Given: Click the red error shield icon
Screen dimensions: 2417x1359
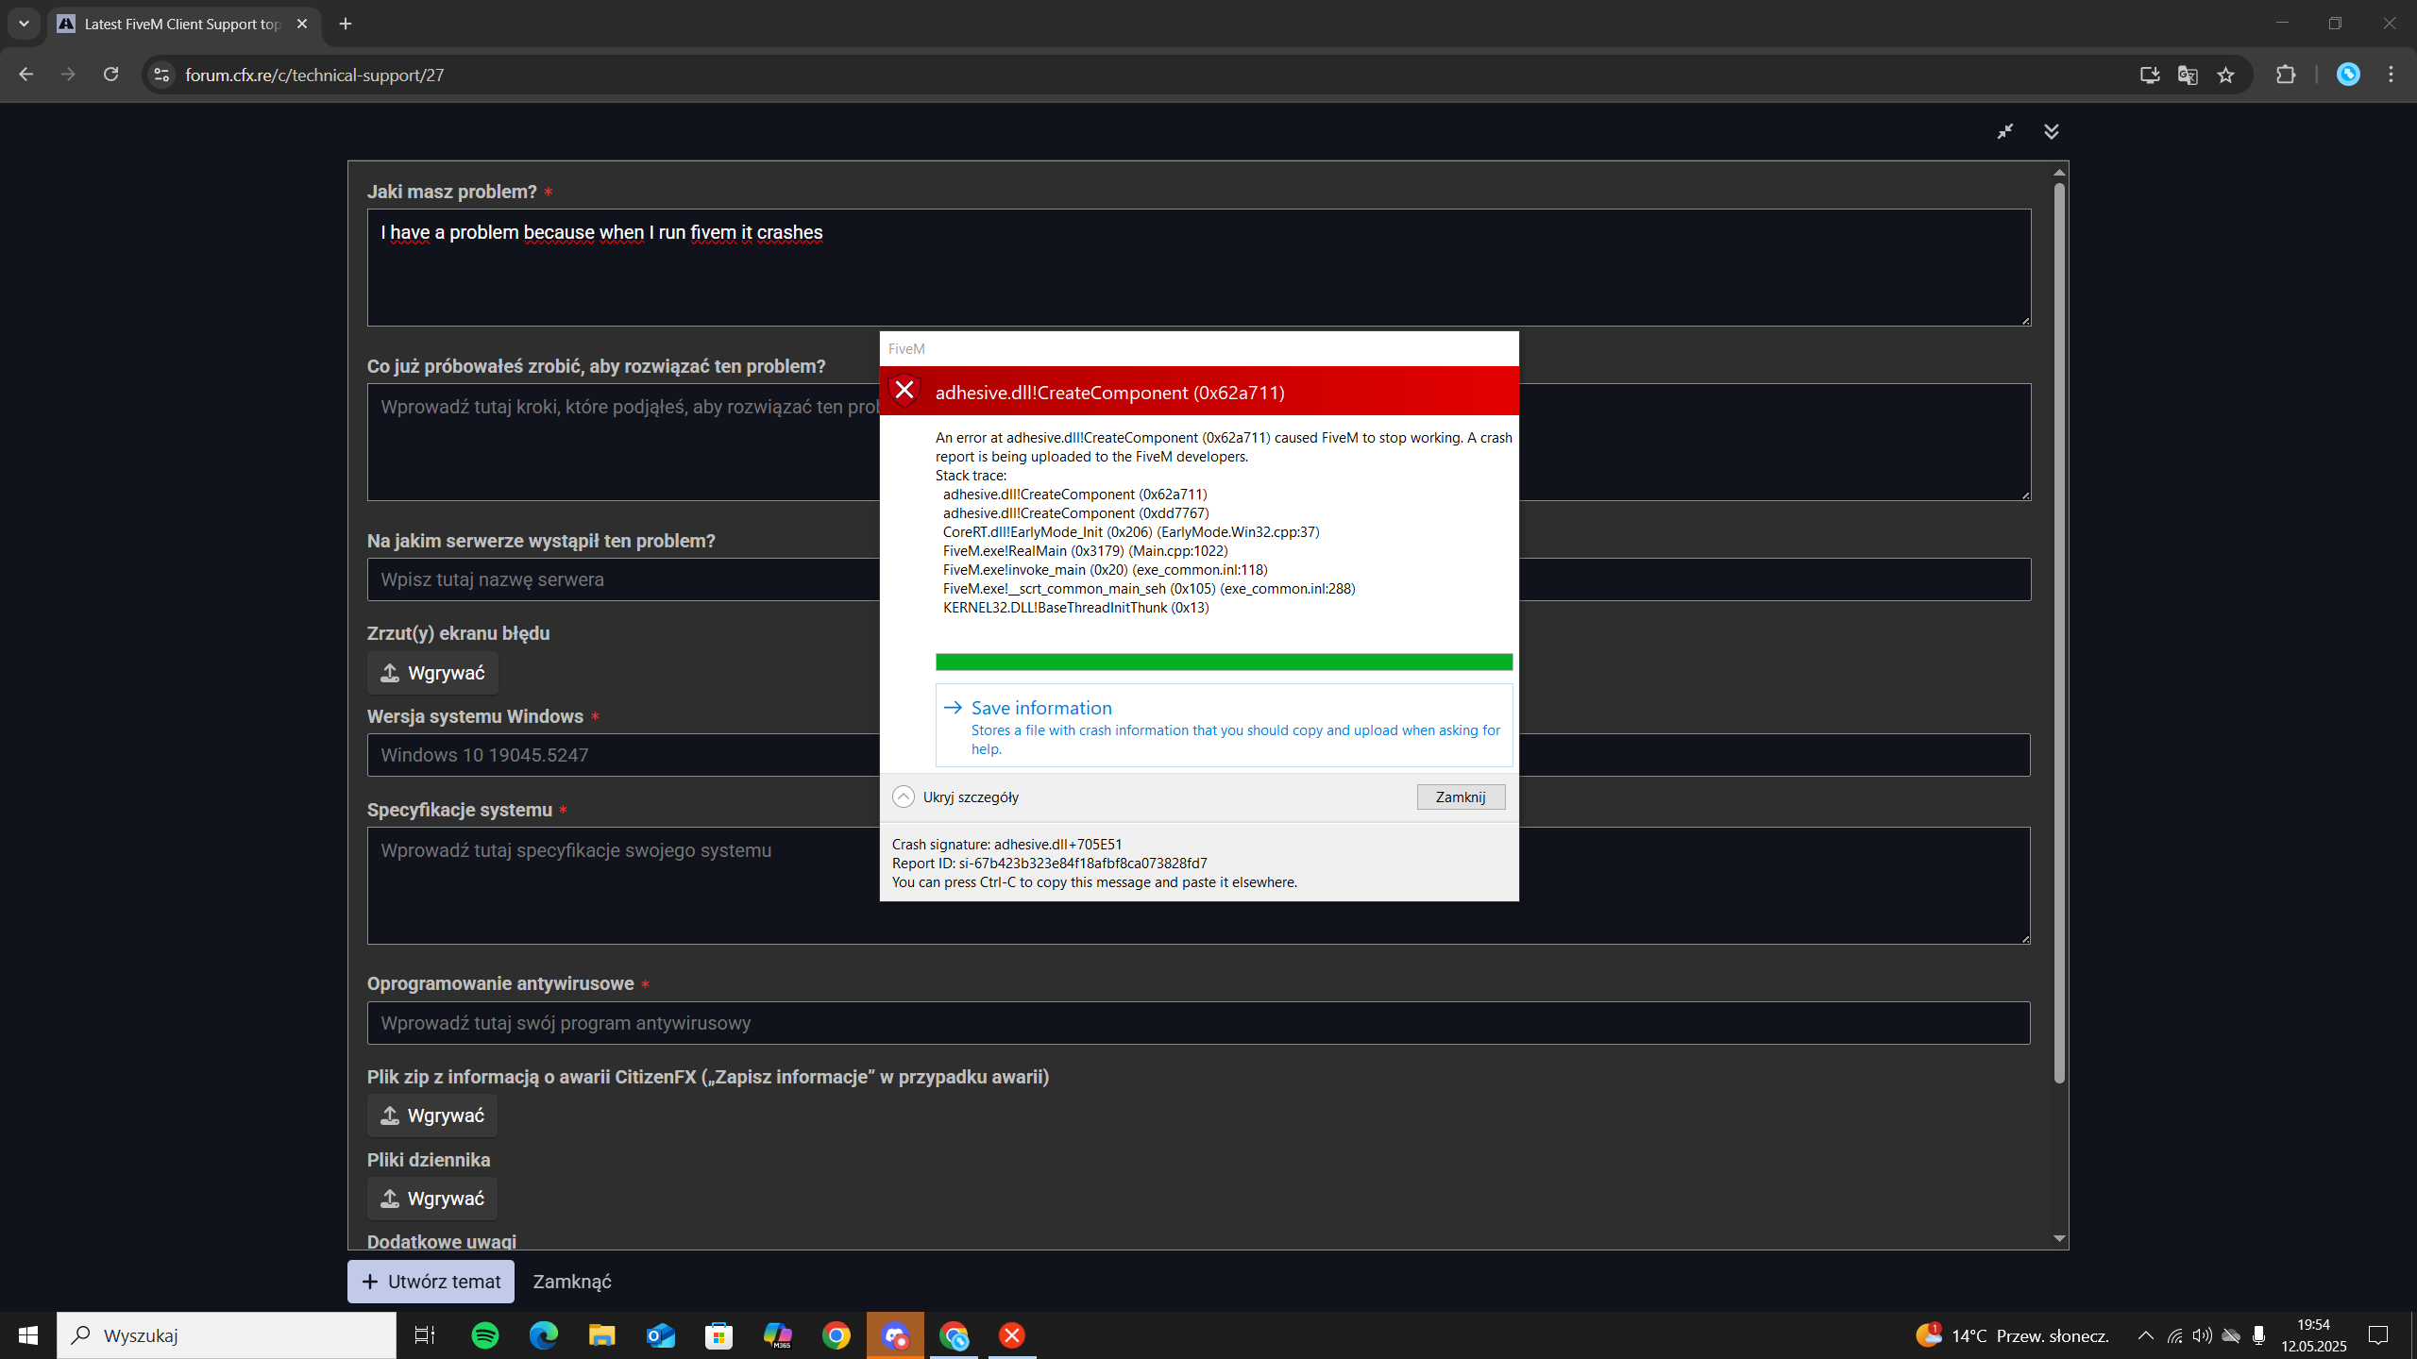Looking at the screenshot, I should 904,391.
